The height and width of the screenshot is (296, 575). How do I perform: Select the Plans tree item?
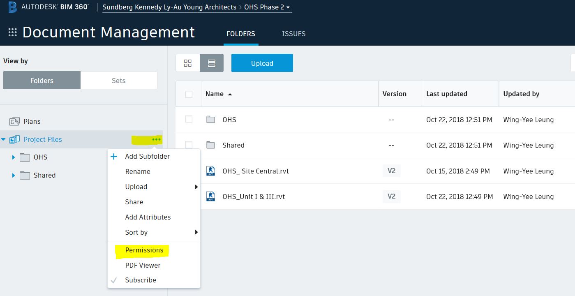click(32, 121)
